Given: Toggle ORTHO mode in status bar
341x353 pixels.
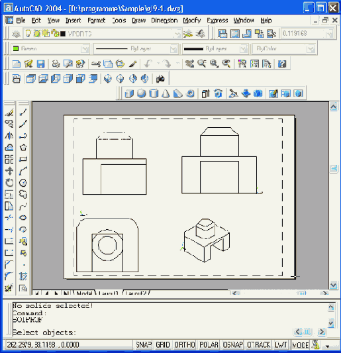Looking at the screenshot, I should [x=185, y=344].
